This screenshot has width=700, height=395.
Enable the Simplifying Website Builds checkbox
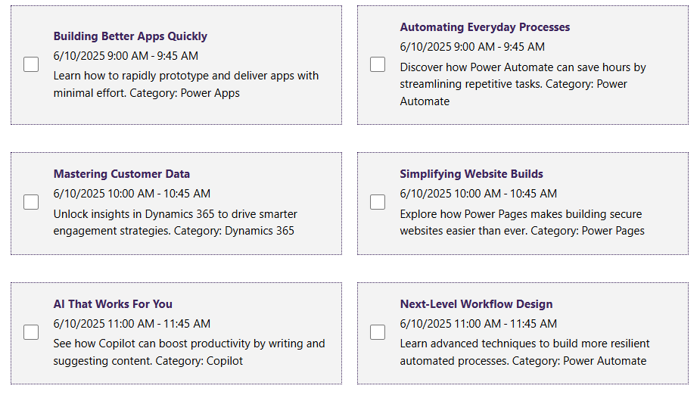378,202
